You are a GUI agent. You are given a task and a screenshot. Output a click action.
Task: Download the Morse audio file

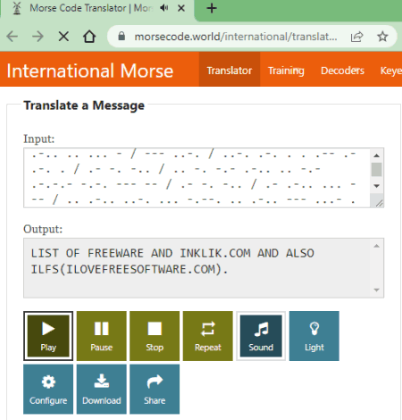point(102,389)
